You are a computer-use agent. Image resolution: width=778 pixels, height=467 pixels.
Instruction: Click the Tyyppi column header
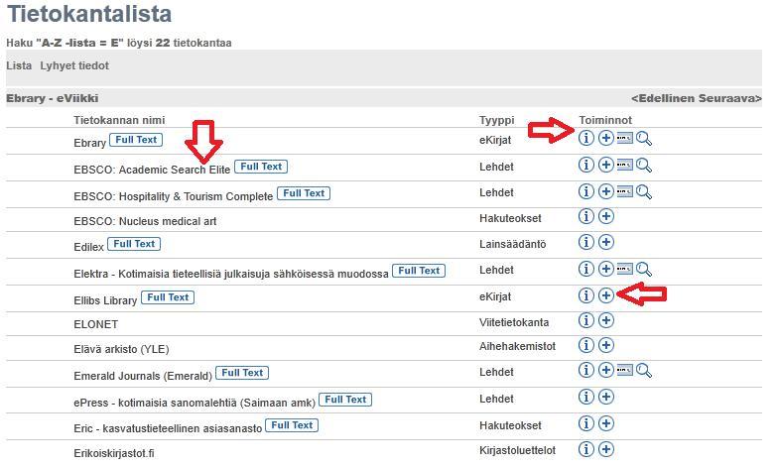coord(496,120)
